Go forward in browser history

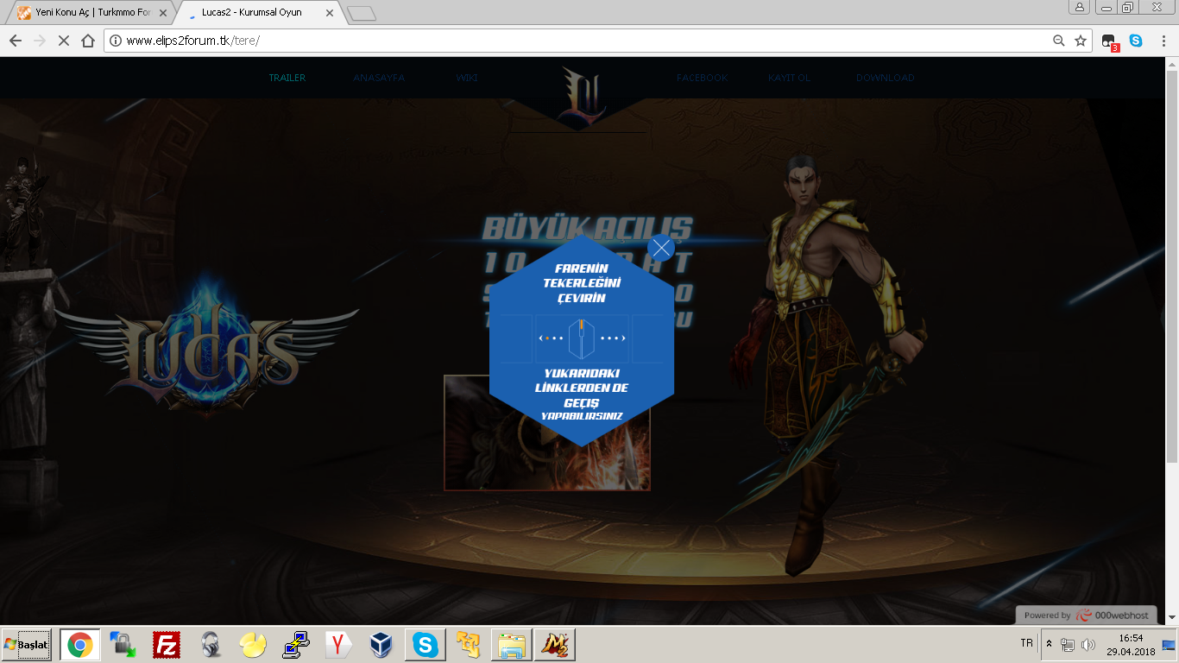pos(39,41)
